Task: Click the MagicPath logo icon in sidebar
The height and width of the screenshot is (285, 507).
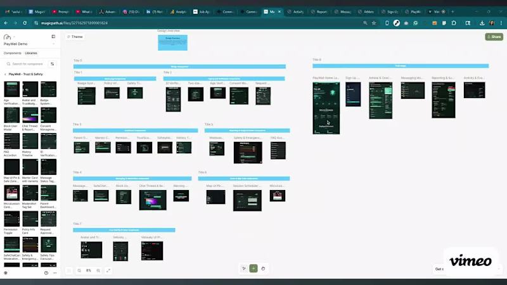Action: pos(7,37)
